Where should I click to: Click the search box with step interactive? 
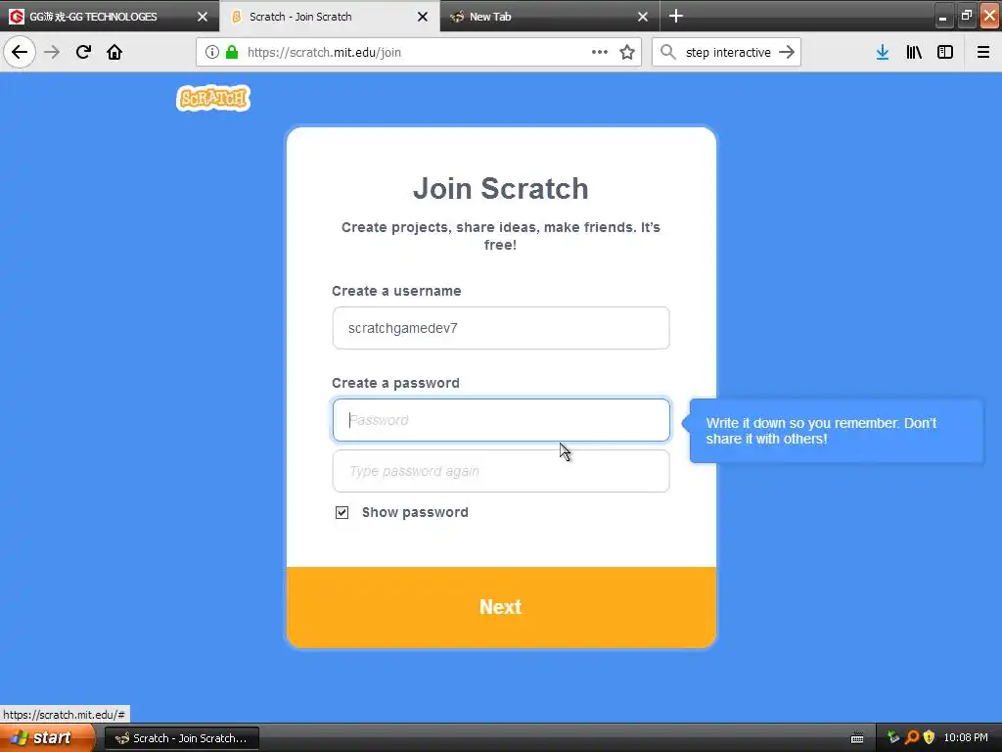point(728,53)
